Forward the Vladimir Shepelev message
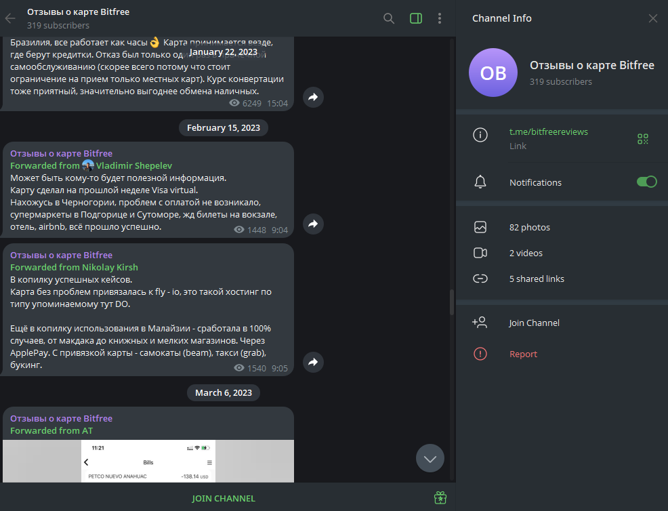Image resolution: width=668 pixels, height=511 pixels. [313, 224]
